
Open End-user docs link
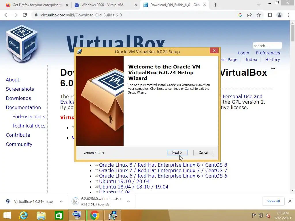29,117
